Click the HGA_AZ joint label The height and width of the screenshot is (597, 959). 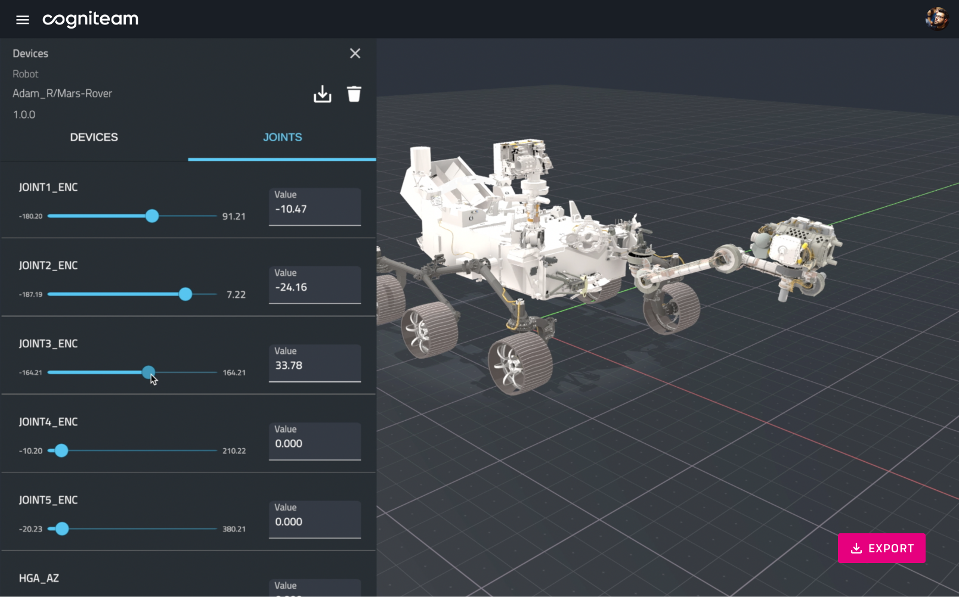pyautogui.click(x=40, y=577)
